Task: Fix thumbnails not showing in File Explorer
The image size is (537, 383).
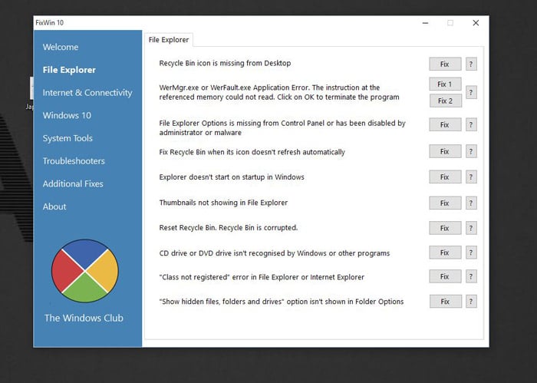Action: (x=445, y=203)
